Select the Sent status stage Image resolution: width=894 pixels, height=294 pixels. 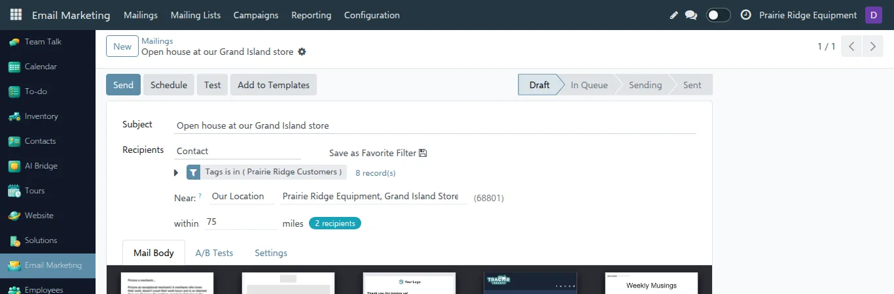692,85
